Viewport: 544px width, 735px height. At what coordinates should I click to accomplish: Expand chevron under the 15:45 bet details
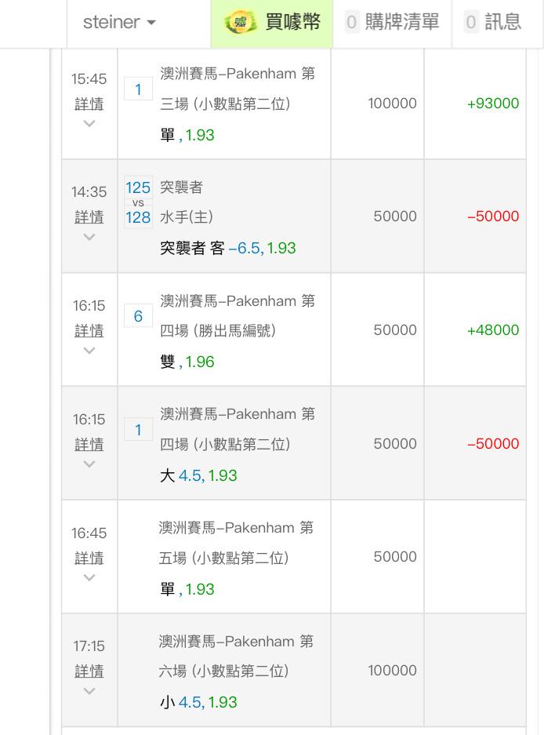[89, 124]
